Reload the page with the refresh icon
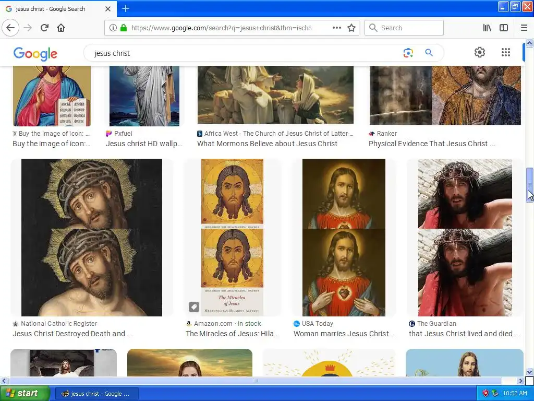The height and width of the screenshot is (401, 534). pos(44,28)
